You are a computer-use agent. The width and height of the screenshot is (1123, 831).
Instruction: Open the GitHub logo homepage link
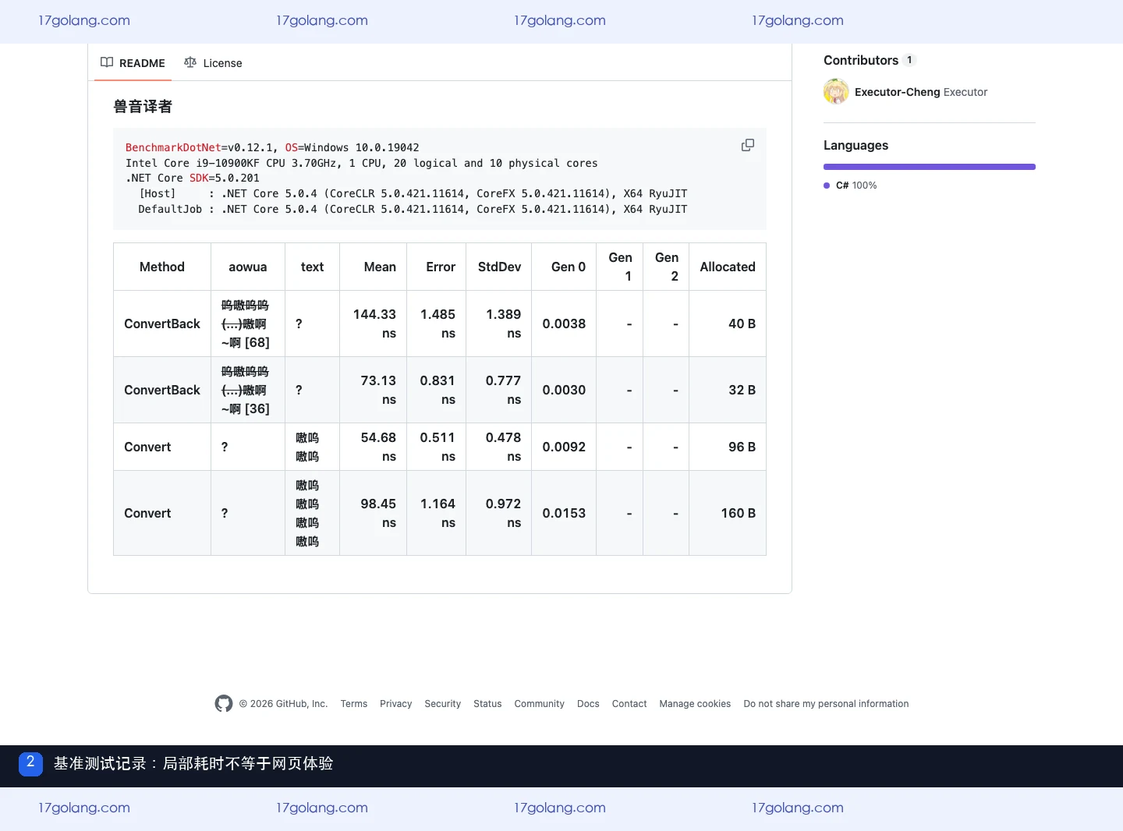224,704
